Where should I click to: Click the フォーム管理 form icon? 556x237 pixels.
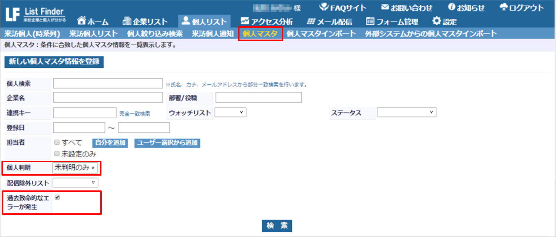click(370, 21)
